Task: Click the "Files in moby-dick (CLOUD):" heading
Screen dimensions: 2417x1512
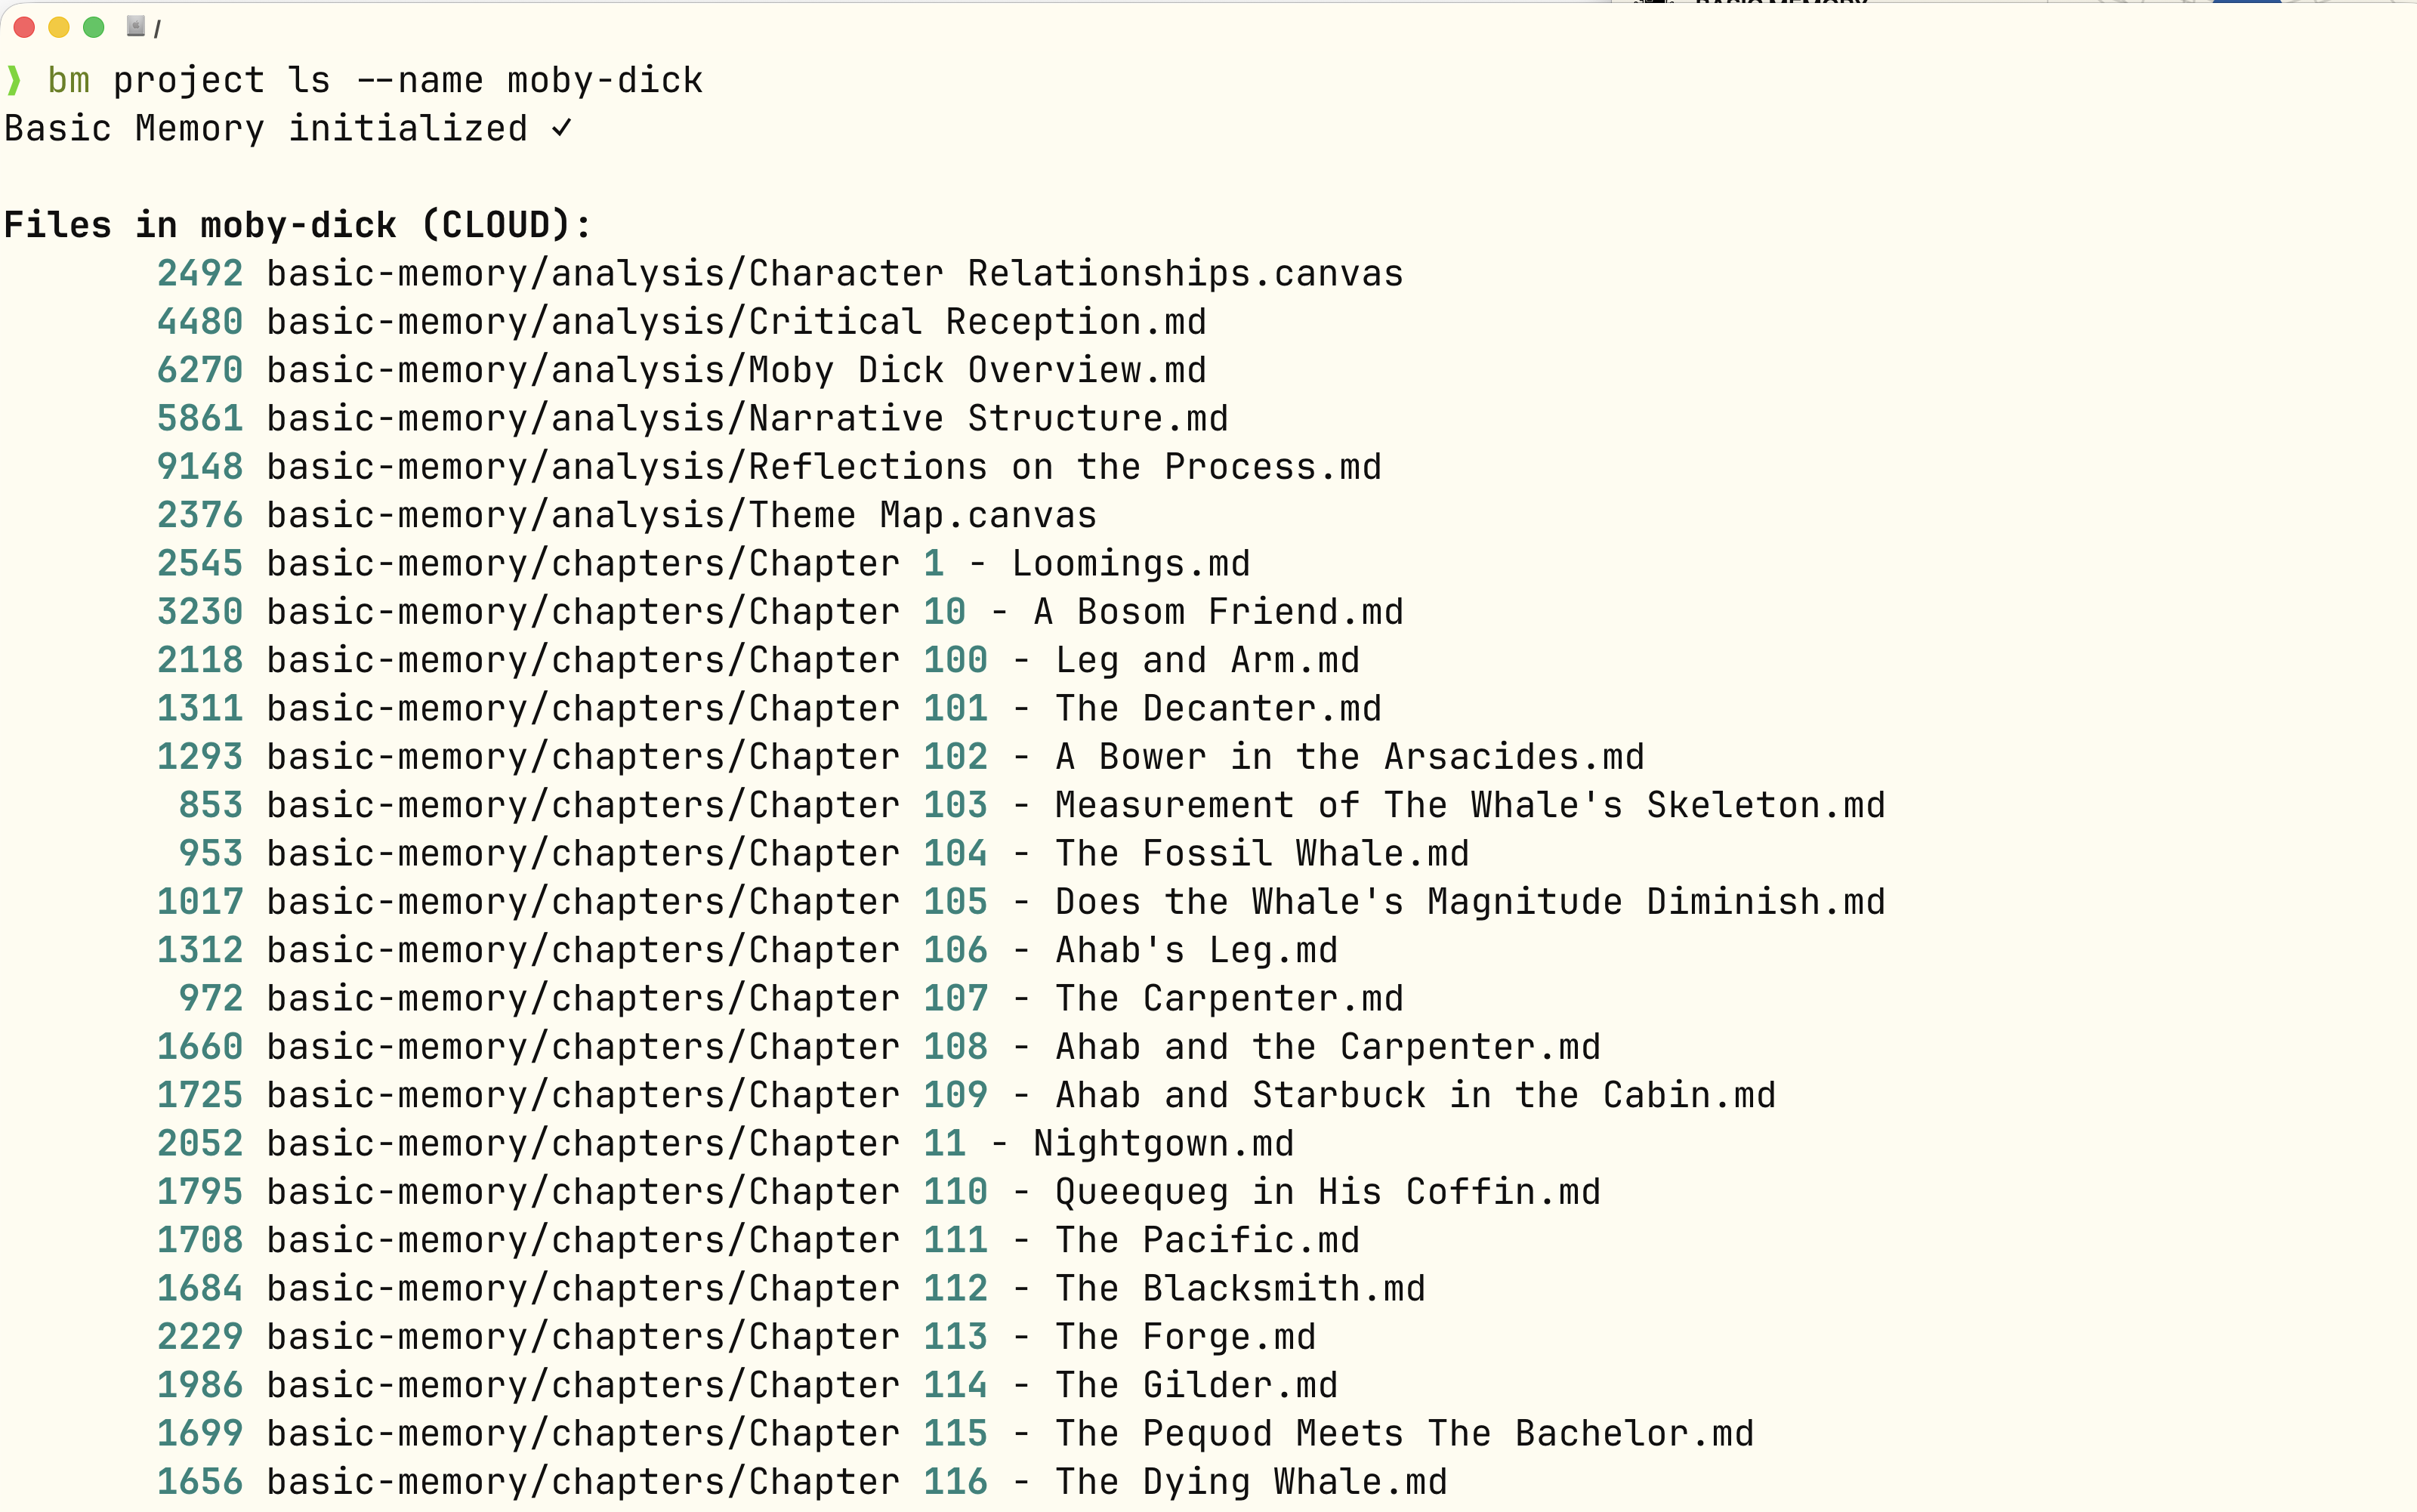Action: click(x=298, y=225)
